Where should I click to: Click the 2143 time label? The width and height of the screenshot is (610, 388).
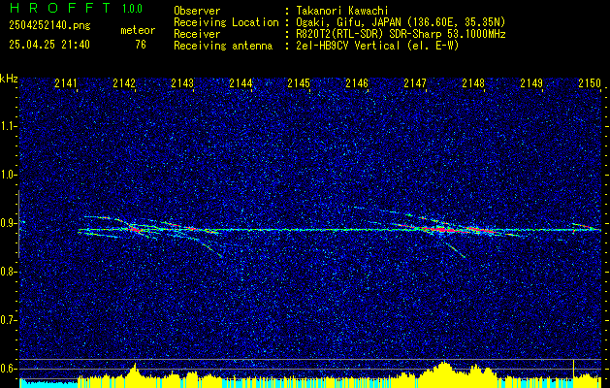click(182, 83)
